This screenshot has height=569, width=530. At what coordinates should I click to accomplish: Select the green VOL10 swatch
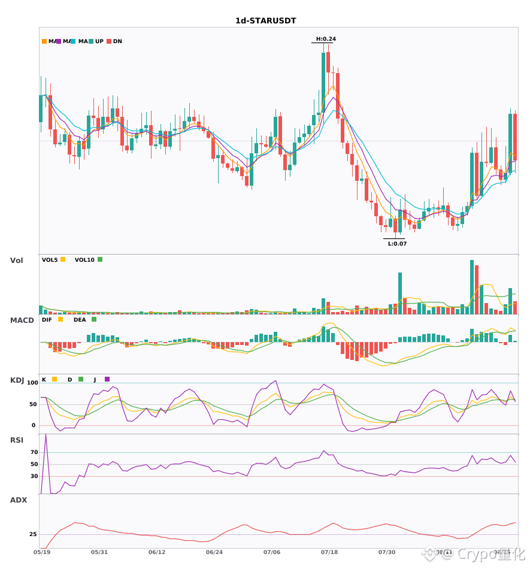(100, 259)
